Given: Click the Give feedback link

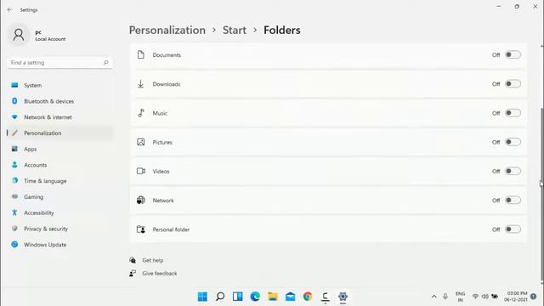Looking at the screenshot, I should tap(160, 274).
